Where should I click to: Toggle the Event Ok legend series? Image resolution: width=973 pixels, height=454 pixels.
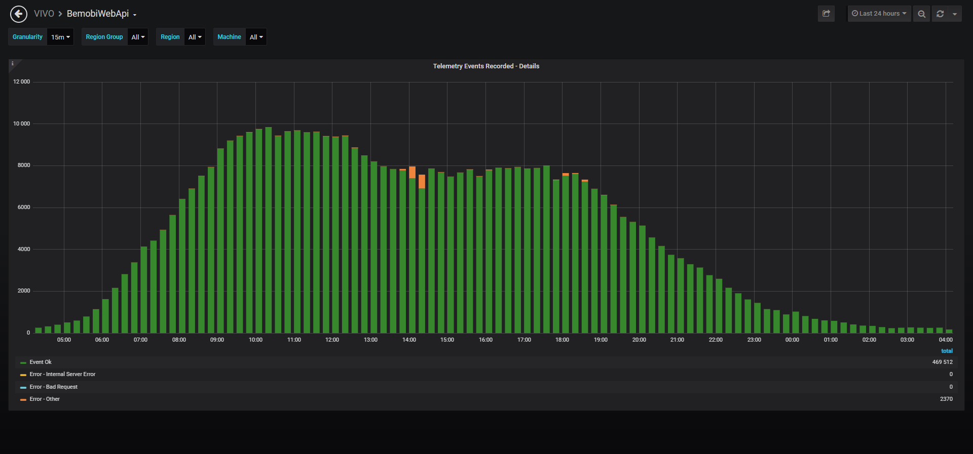pos(41,362)
